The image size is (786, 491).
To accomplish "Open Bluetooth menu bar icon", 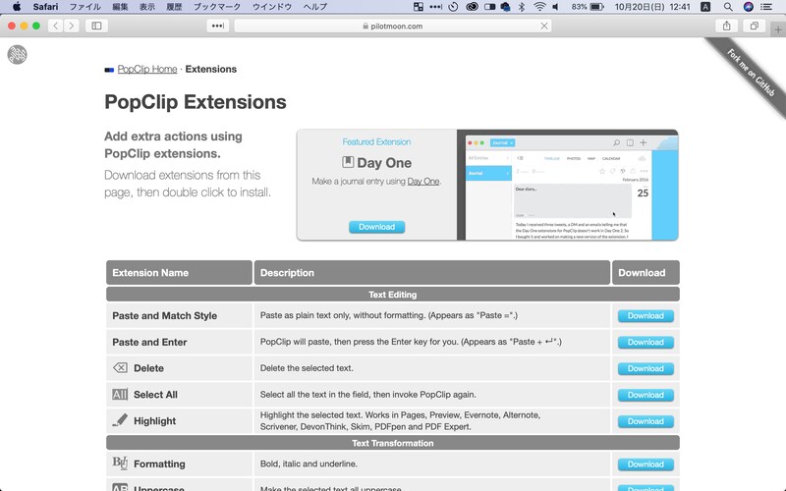I will click(x=522, y=7).
